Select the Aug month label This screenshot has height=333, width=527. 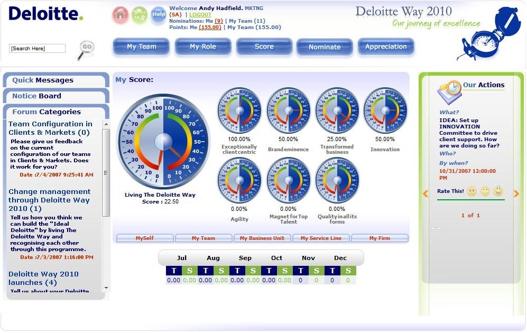(213, 258)
